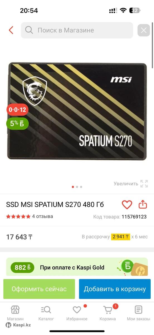The width and height of the screenshot is (154, 335).
Task: Enlarge product image with expand arrows icon
Action: coord(144,184)
